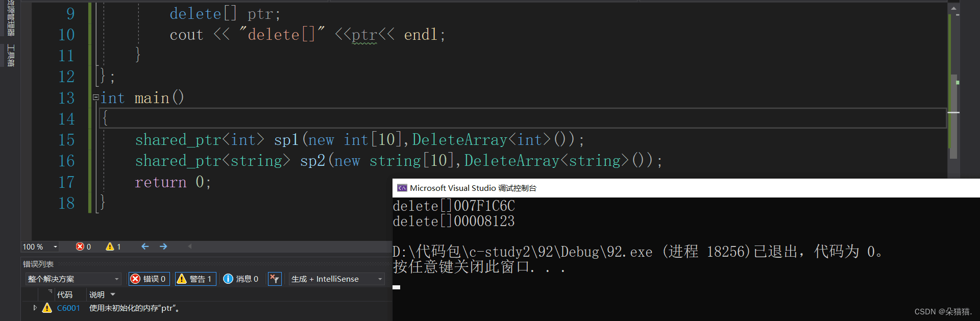Click the editor vertical scrollbar thumb
Viewport: 980px width, 321px height.
pyautogui.click(x=953, y=116)
